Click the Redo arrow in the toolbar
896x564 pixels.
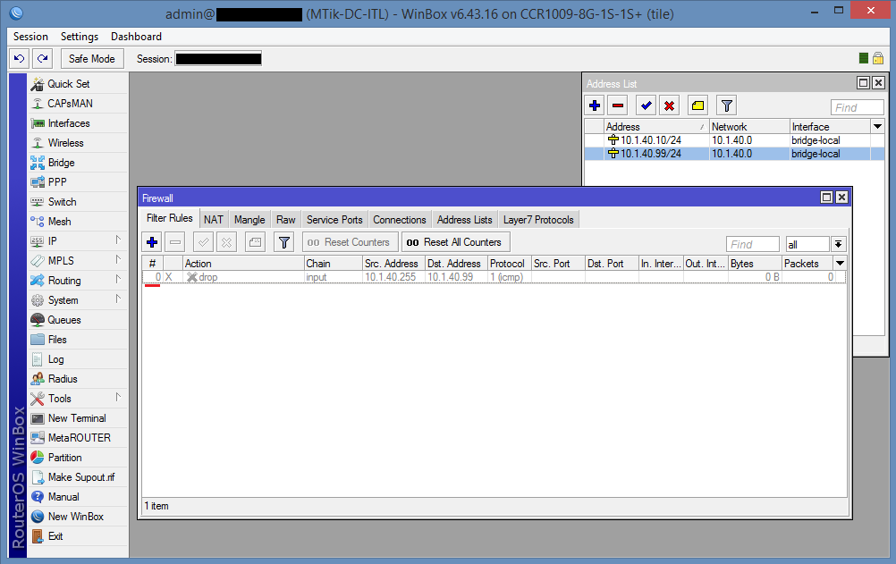(x=42, y=59)
